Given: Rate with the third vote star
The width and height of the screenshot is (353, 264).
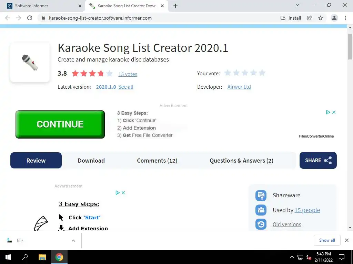Looking at the screenshot, I should 245,73.
